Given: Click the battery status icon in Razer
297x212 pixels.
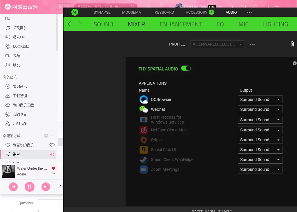Looking at the screenshot, I should [x=292, y=44].
